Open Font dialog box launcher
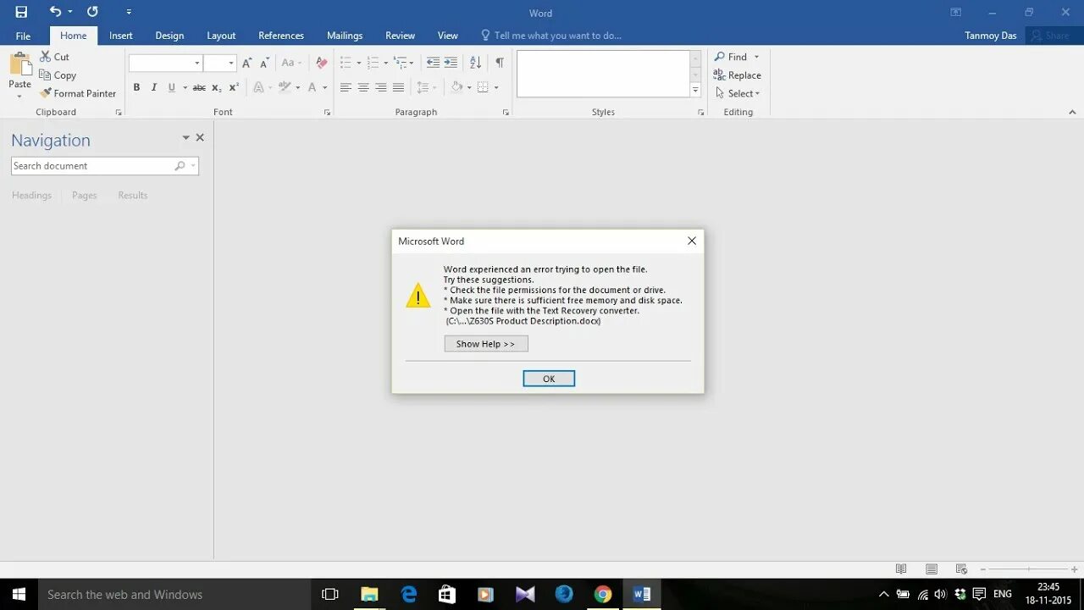The height and width of the screenshot is (610, 1084). coord(327,113)
